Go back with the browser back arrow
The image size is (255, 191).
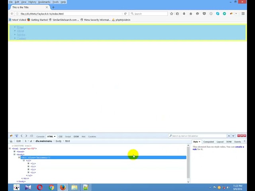(12, 14)
